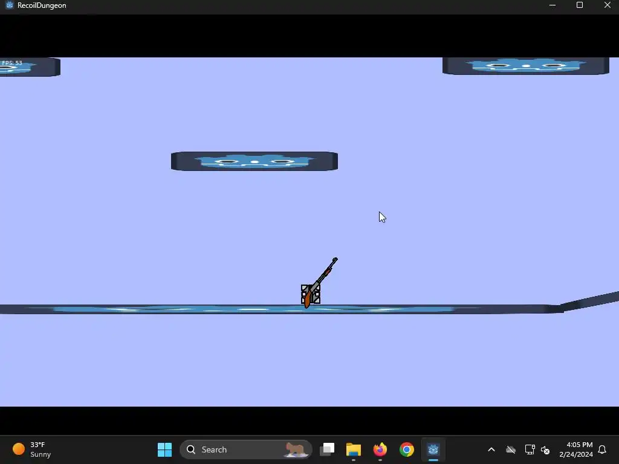The height and width of the screenshot is (464, 619).
Task: Open Task View from taskbar
Action: pos(327,449)
